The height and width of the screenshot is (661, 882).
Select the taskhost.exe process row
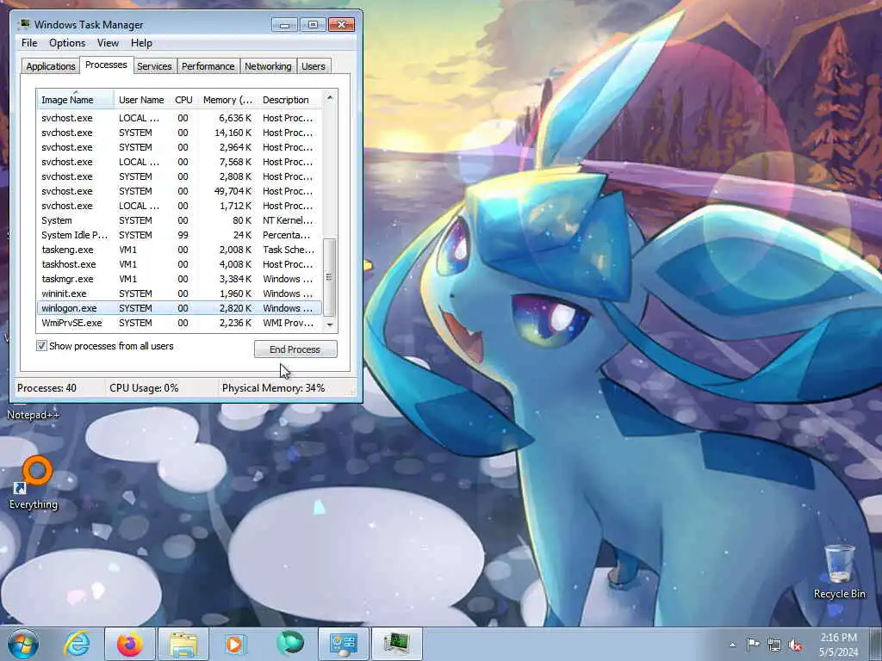click(179, 264)
